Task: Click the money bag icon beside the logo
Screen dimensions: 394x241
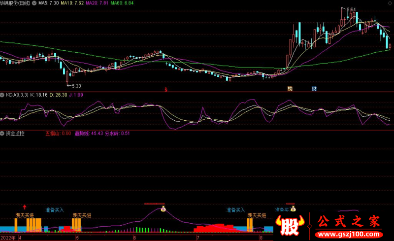Action: coord(293,208)
